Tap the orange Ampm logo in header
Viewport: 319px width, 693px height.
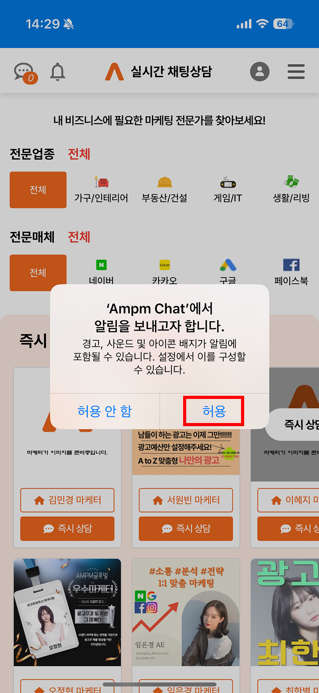click(x=114, y=71)
